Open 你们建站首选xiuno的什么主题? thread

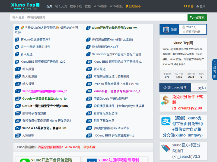pyautogui.click(x=113, y=39)
